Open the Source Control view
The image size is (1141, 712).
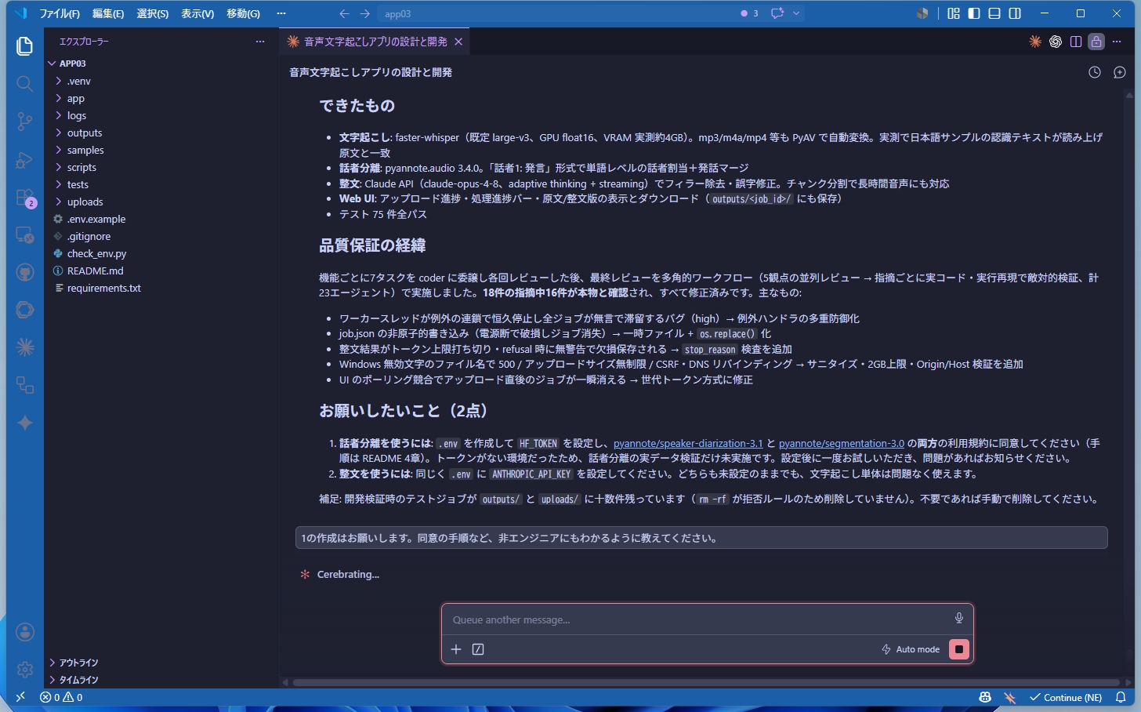point(25,121)
